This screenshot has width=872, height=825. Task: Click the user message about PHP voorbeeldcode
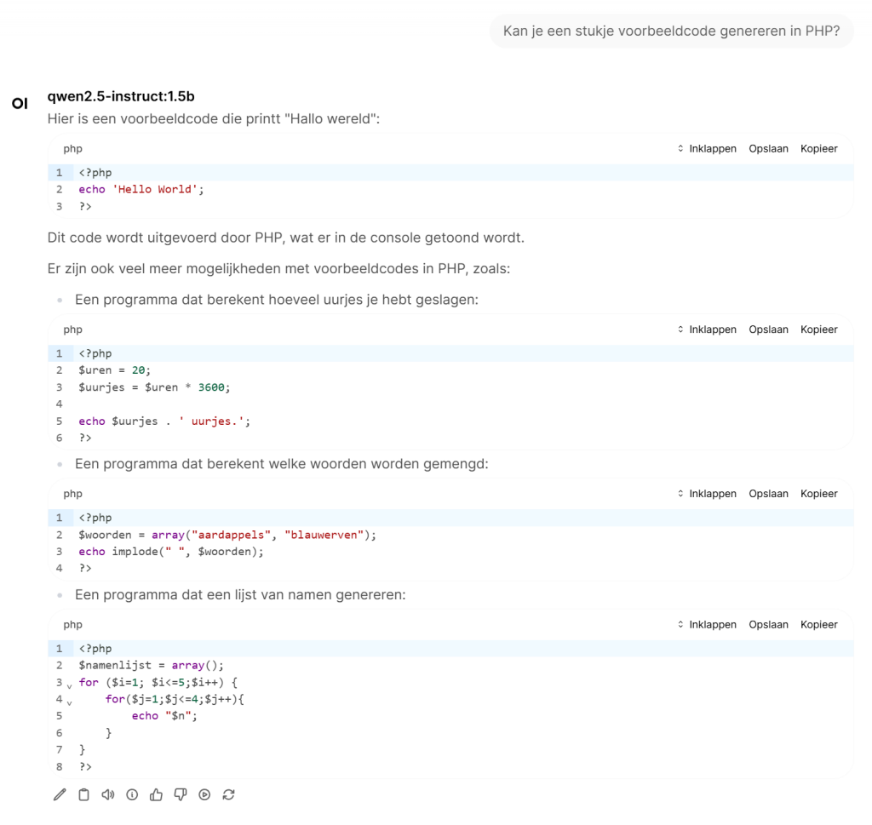point(671,32)
